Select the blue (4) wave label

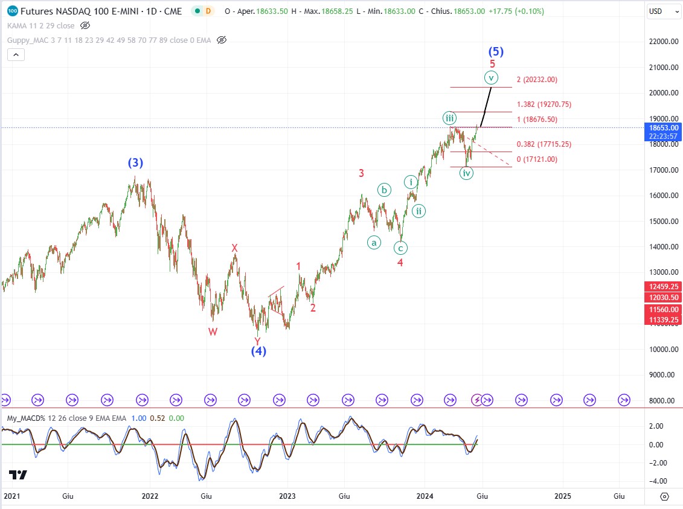[258, 351]
